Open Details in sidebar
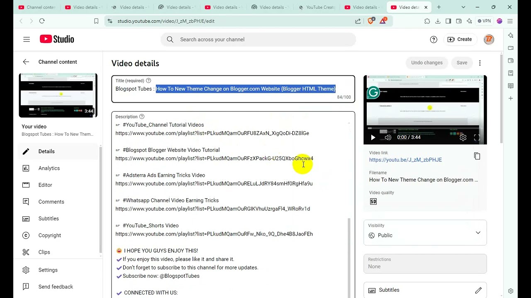 58,151
